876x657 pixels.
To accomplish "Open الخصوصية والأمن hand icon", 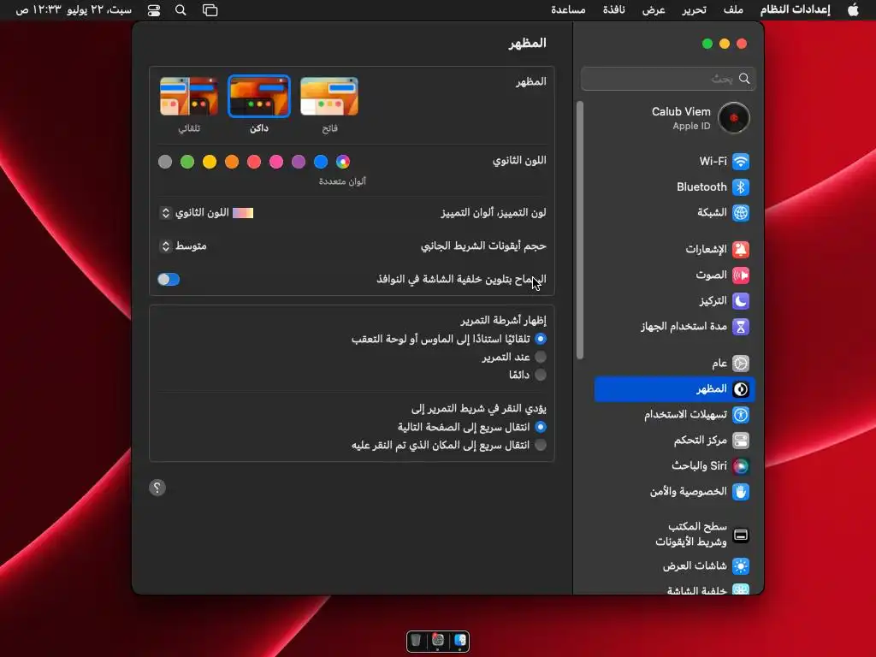I will [x=740, y=492].
